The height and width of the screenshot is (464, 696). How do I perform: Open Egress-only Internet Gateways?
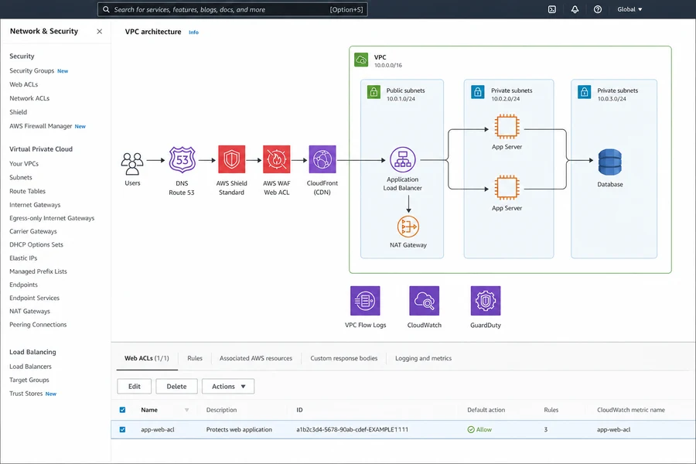click(52, 218)
